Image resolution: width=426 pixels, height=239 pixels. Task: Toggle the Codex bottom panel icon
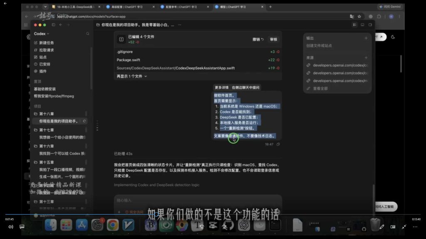pyautogui.click(x=362, y=25)
